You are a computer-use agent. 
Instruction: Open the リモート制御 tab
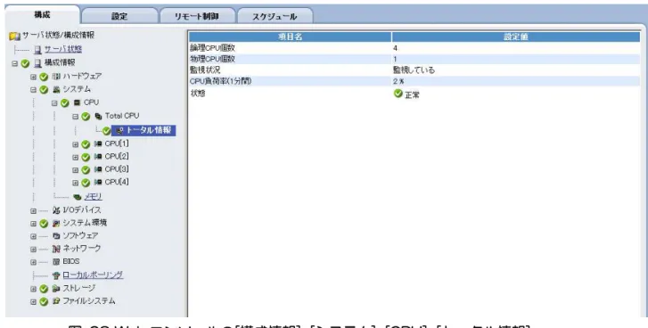(x=197, y=16)
